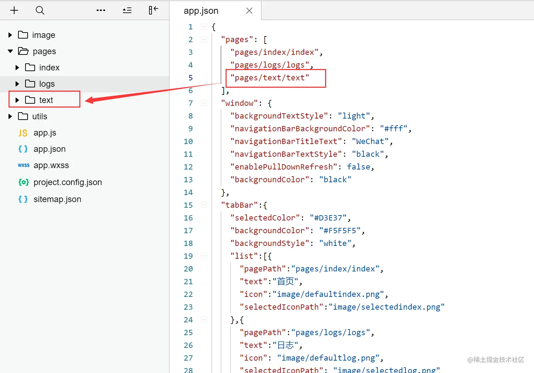The image size is (534, 373).
Task: Click the wxss icon beside app.wxss
Action: pos(24,165)
